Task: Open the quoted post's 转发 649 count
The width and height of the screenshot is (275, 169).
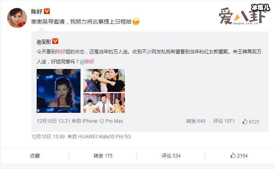Action: pyautogui.click(x=196, y=121)
